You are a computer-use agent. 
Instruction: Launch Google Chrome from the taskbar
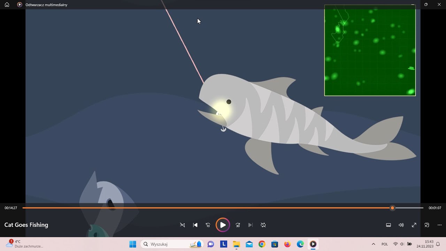coord(262,244)
